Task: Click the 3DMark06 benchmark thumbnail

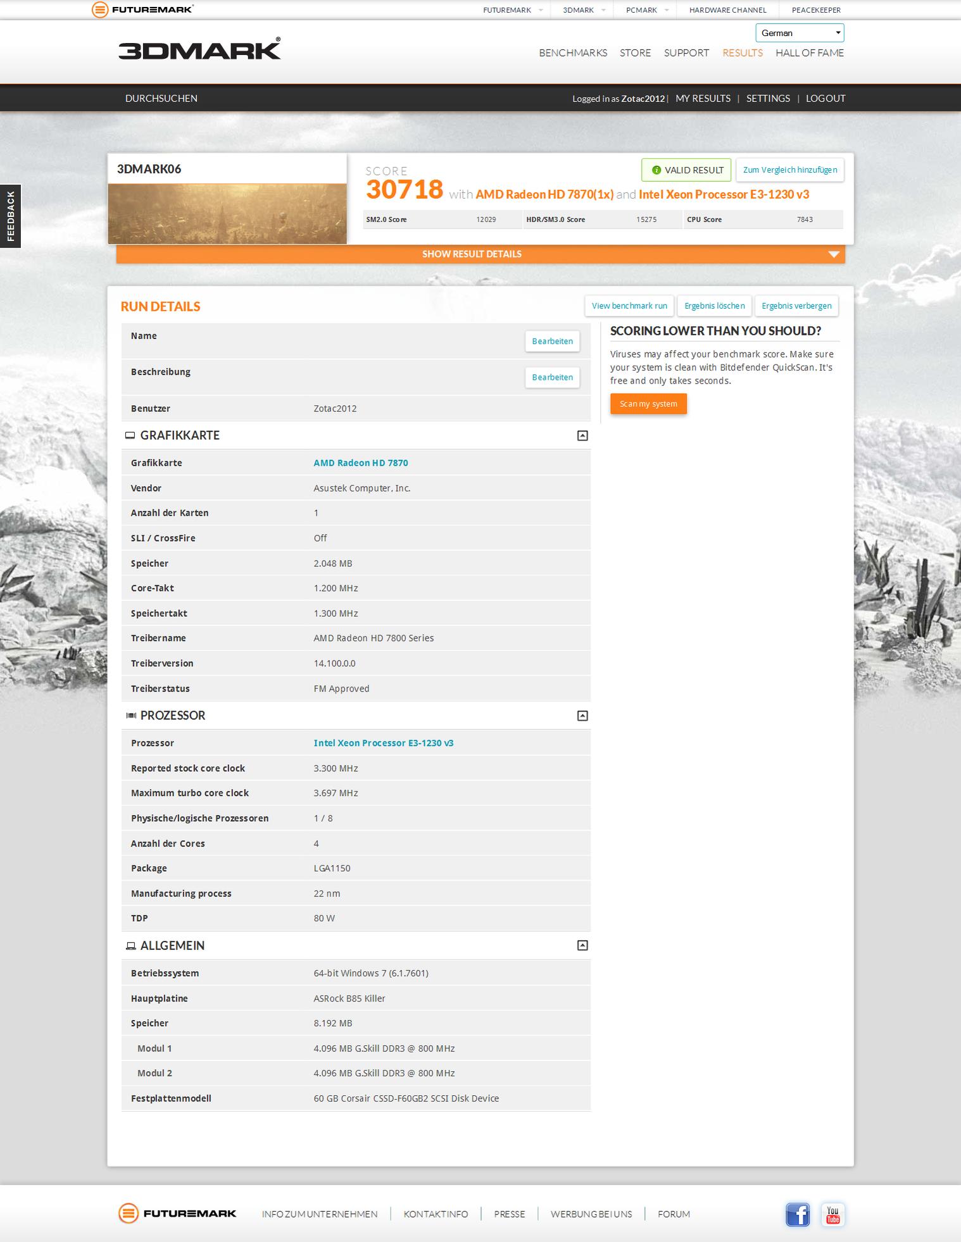Action: pyautogui.click(x=227, y=213)
